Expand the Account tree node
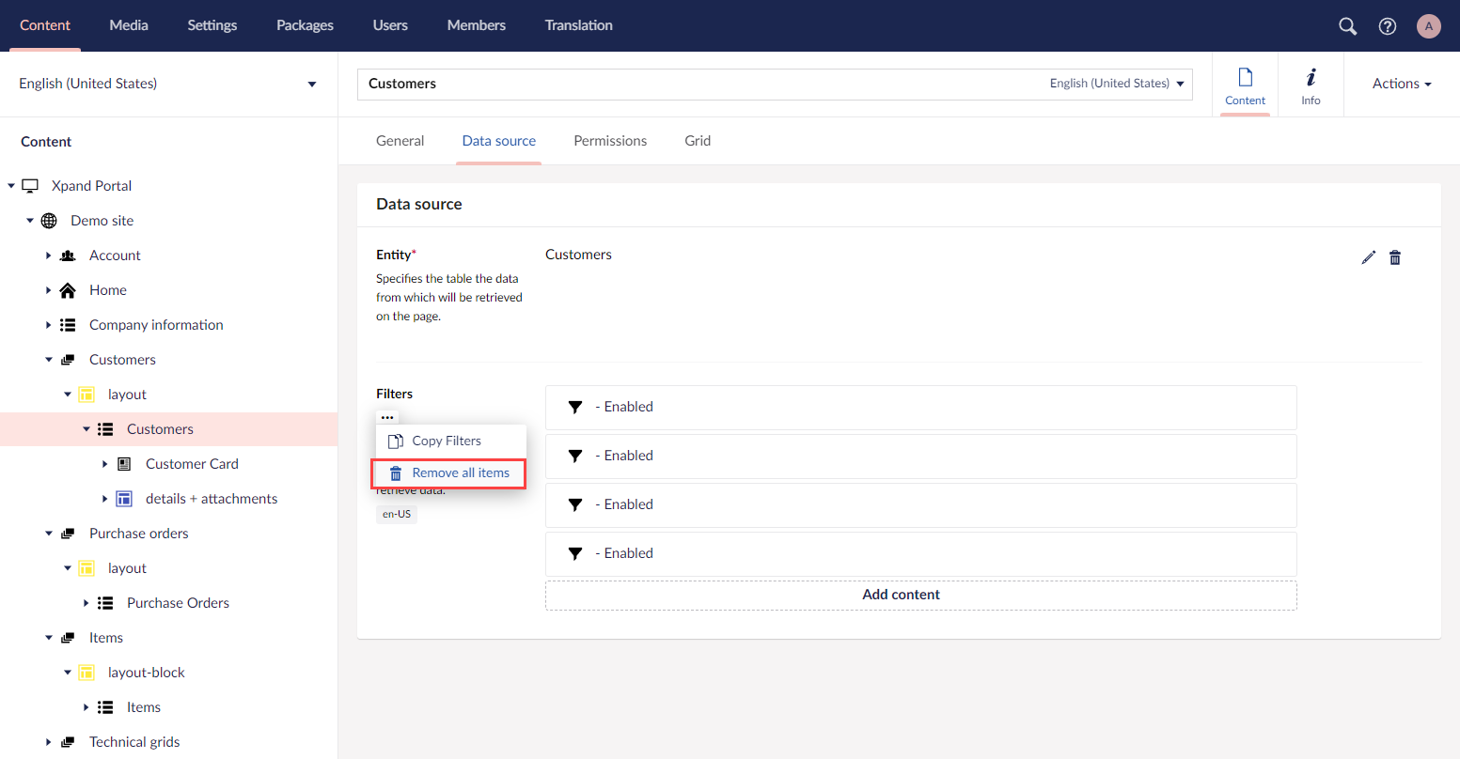This screenshot has height=759, width=1460. tap(49, 256)
